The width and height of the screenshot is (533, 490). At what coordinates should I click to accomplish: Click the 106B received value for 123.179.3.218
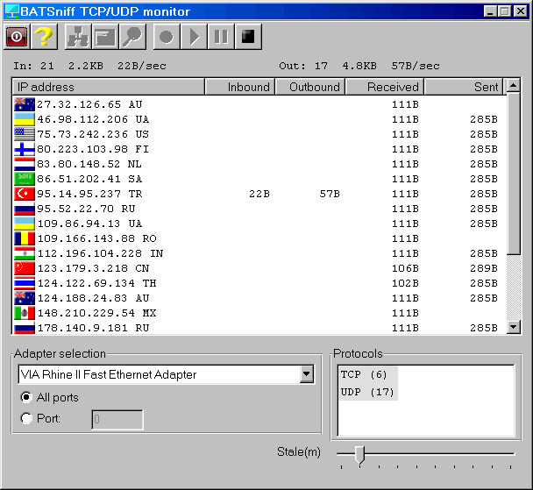point(405,268)
